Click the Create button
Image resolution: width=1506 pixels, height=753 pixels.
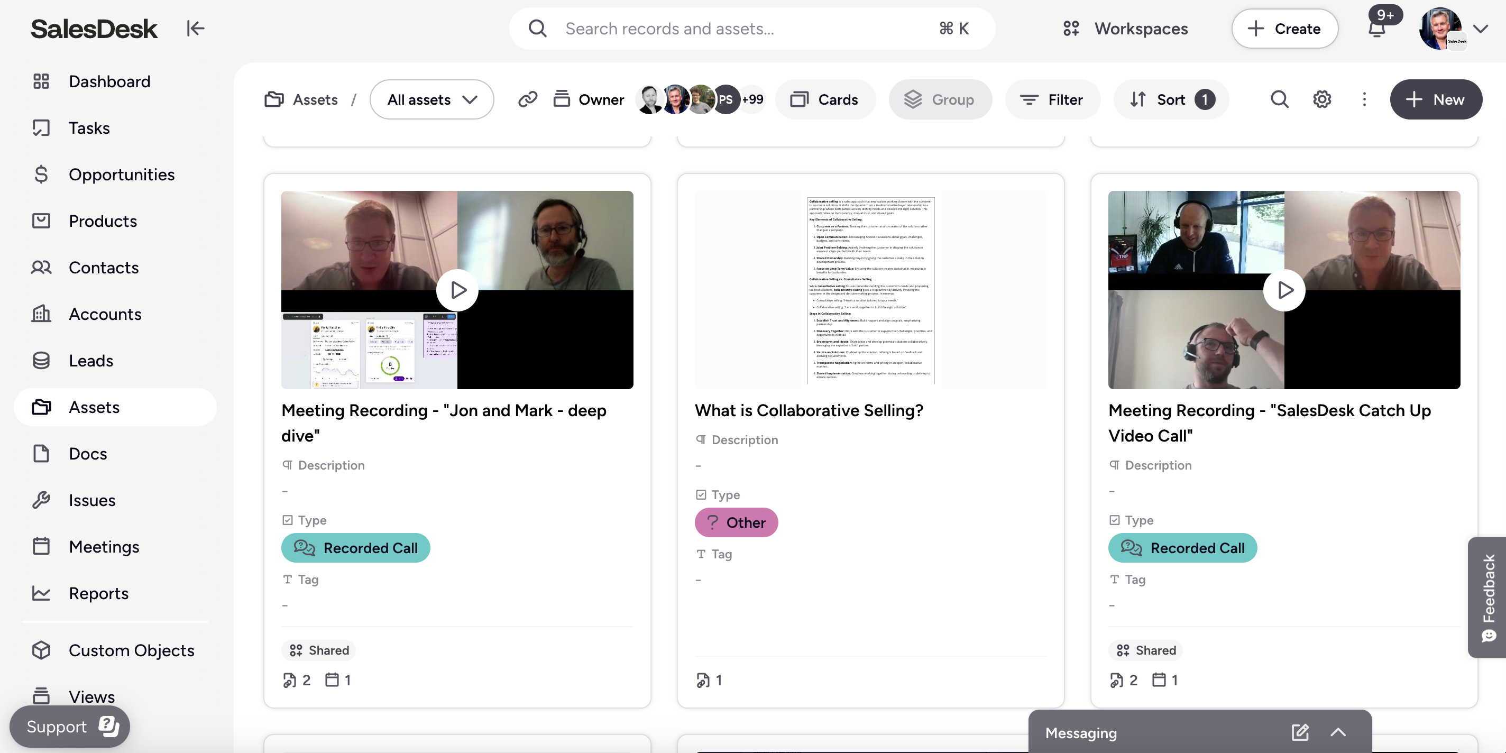click(x=1284, y=28)
